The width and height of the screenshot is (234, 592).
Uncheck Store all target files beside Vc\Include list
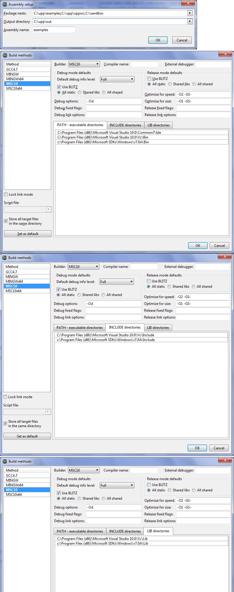point(5,424)
